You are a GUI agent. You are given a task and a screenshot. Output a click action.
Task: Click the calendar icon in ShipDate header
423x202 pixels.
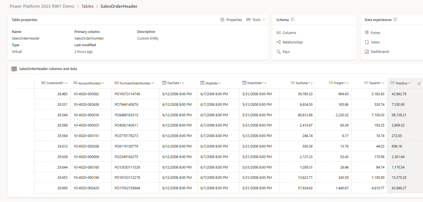point(202,83)
